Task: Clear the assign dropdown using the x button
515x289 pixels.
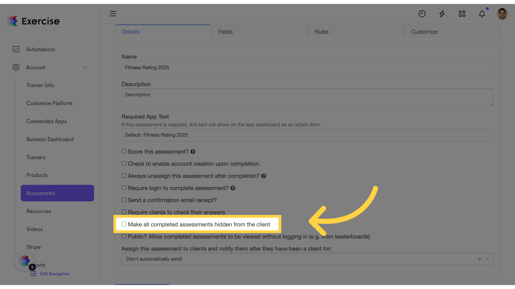Action: pos(479,259)
